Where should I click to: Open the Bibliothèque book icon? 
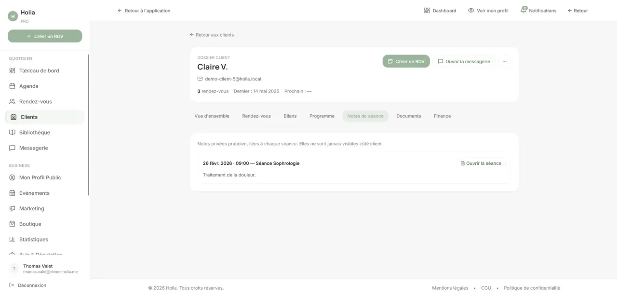(x=13, y=133)
